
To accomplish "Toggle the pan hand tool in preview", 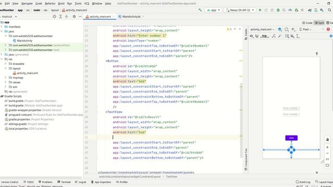I will click(327, 139).
